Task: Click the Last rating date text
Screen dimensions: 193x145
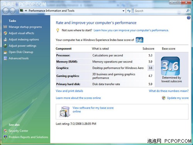Action: [x=76, y=124]
